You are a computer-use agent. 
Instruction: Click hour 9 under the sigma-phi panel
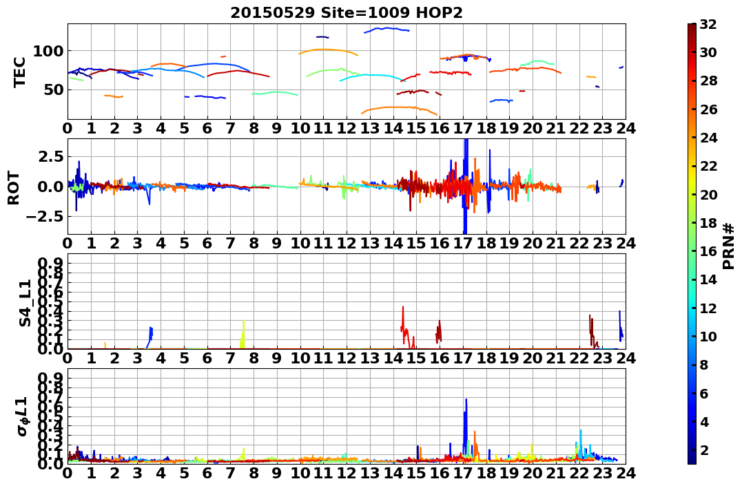click(277, 473)
